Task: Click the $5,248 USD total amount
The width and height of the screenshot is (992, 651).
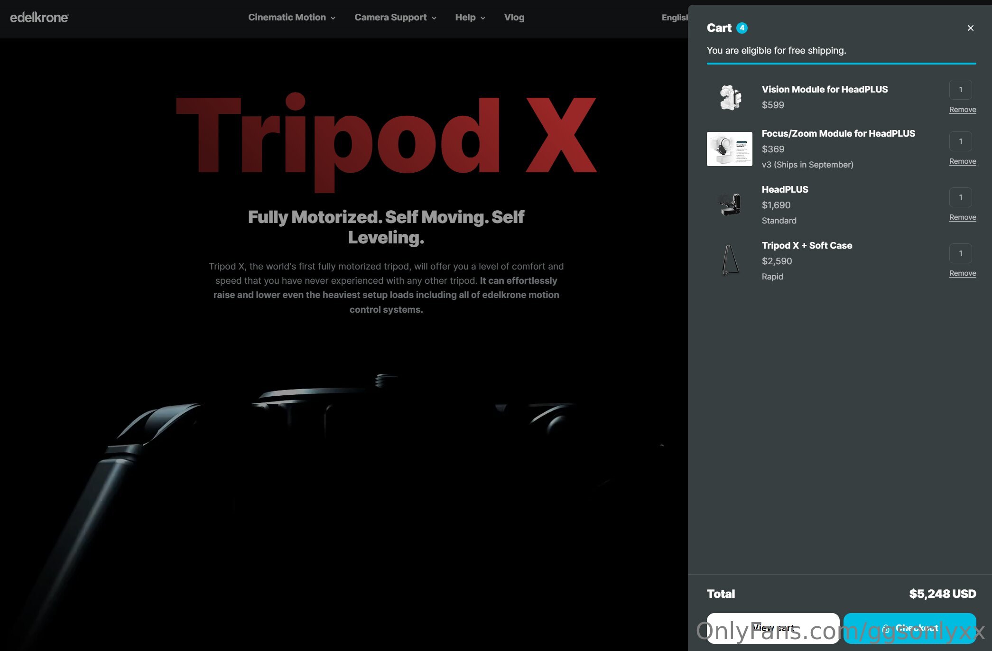Action: (x=943, y=594)
